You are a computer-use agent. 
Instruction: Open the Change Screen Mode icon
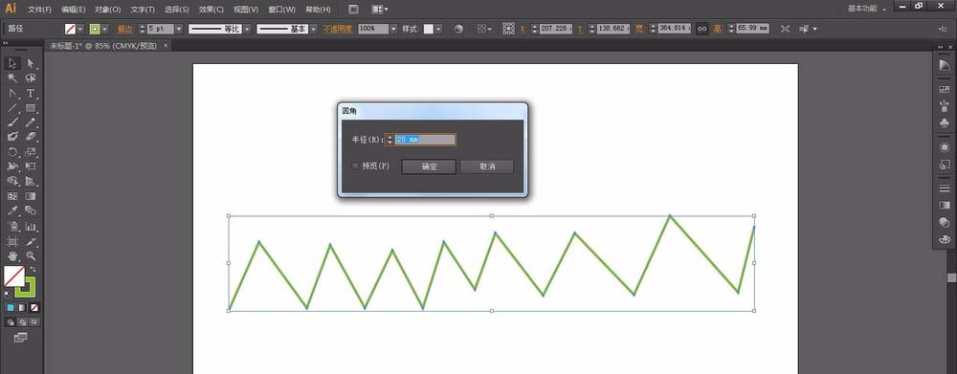pos(20,337)
